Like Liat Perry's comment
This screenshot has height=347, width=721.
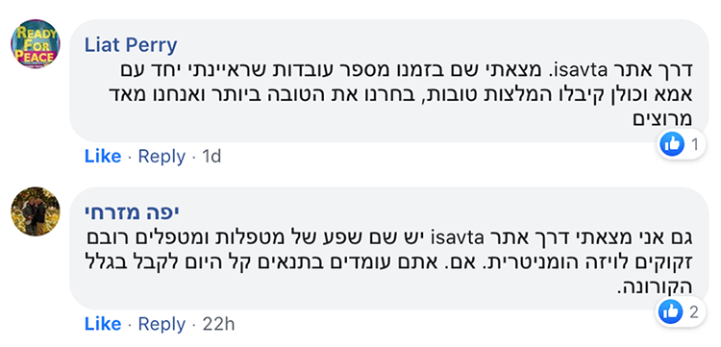tap(103, 157)
